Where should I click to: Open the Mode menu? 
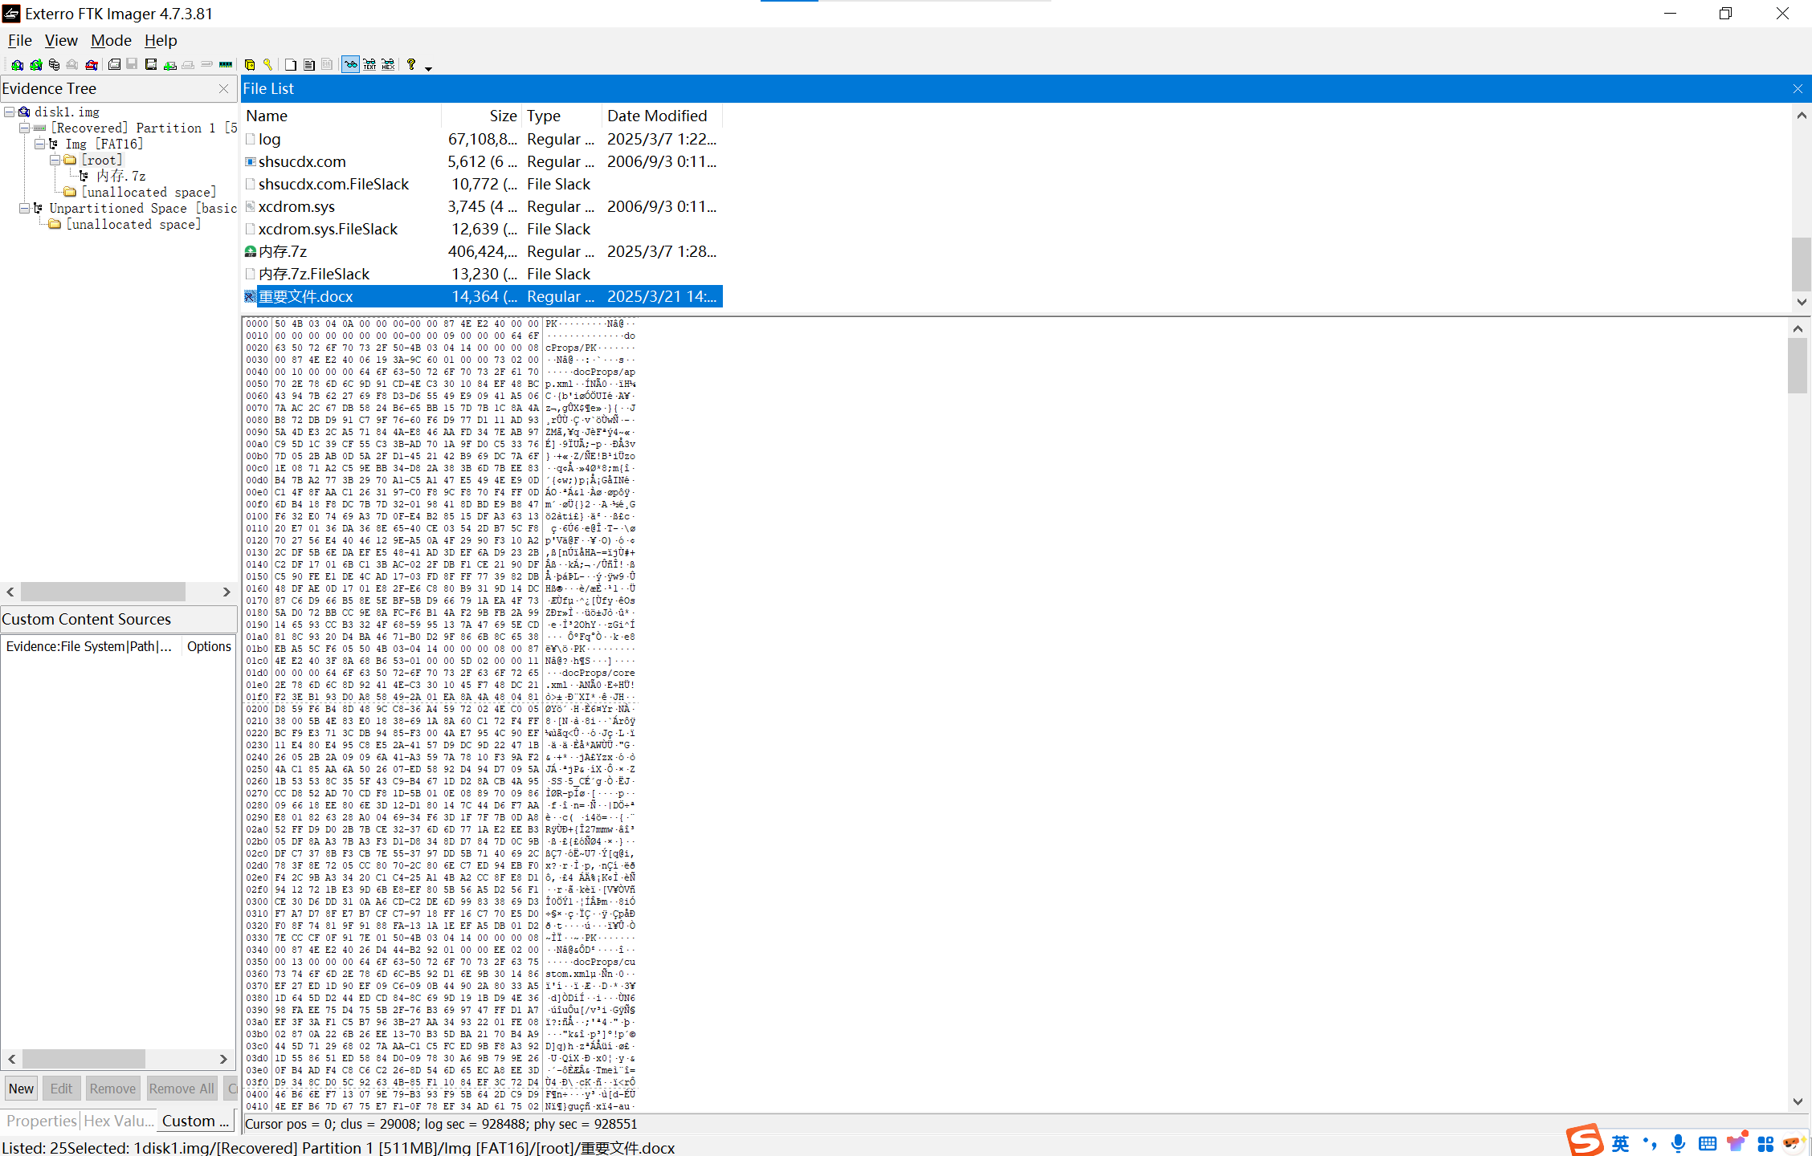(x=111, y=40)
